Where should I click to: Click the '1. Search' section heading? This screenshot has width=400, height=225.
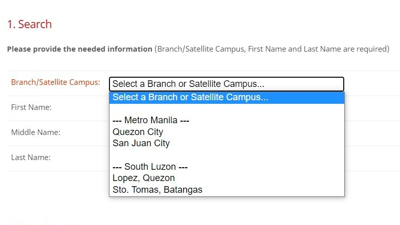click(29, 24)
